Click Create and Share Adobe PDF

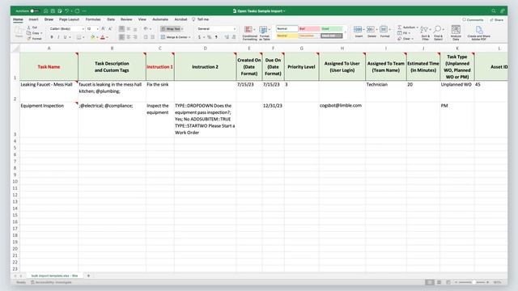pos(478,33)
